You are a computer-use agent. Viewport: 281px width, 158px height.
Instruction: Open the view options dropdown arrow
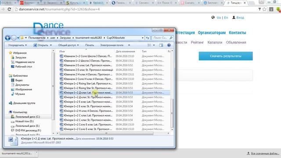154,45
